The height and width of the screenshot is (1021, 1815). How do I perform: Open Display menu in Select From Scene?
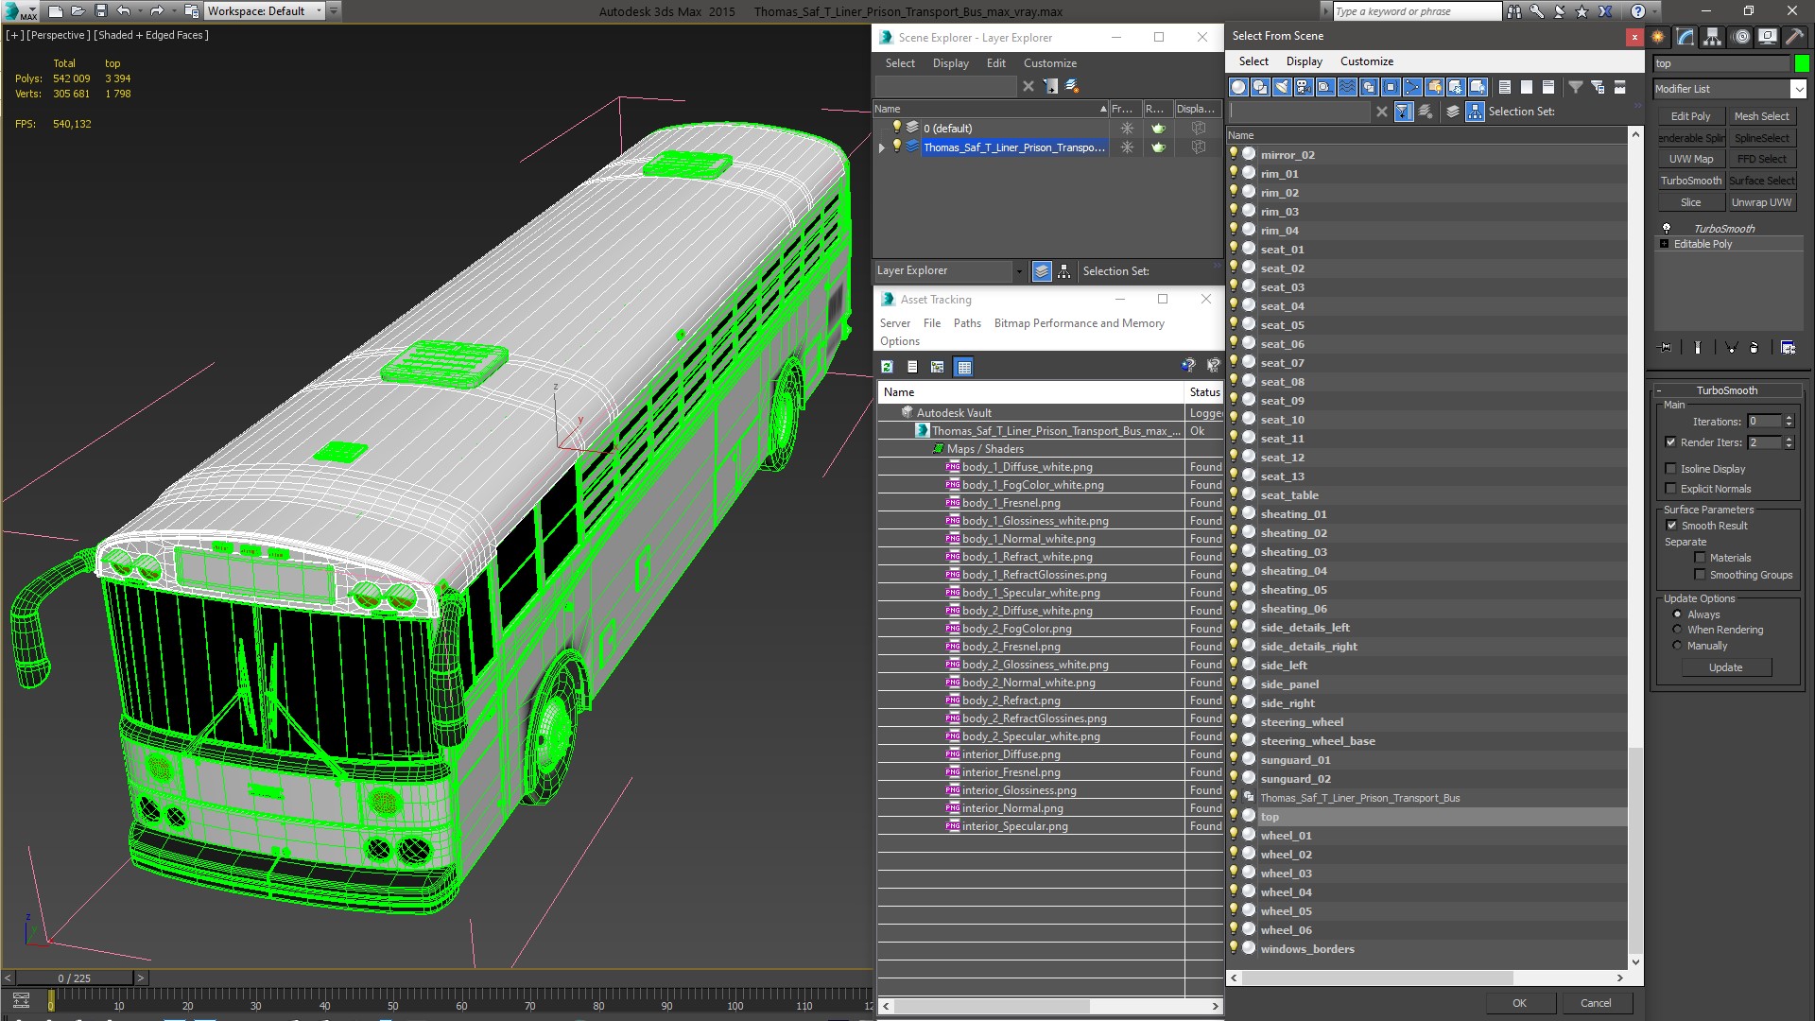click(1304, 61)
